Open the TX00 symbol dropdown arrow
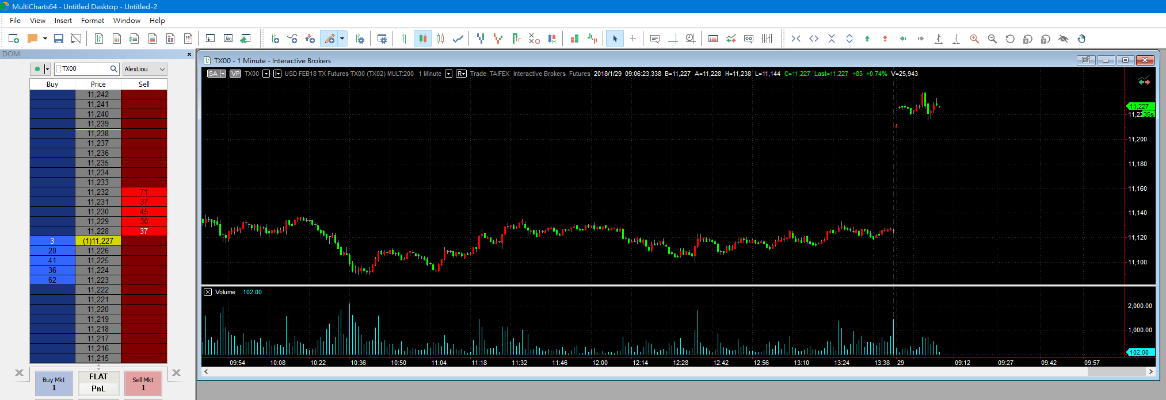The height and width of the screenshot is (400, 1166). coord(266,74)
